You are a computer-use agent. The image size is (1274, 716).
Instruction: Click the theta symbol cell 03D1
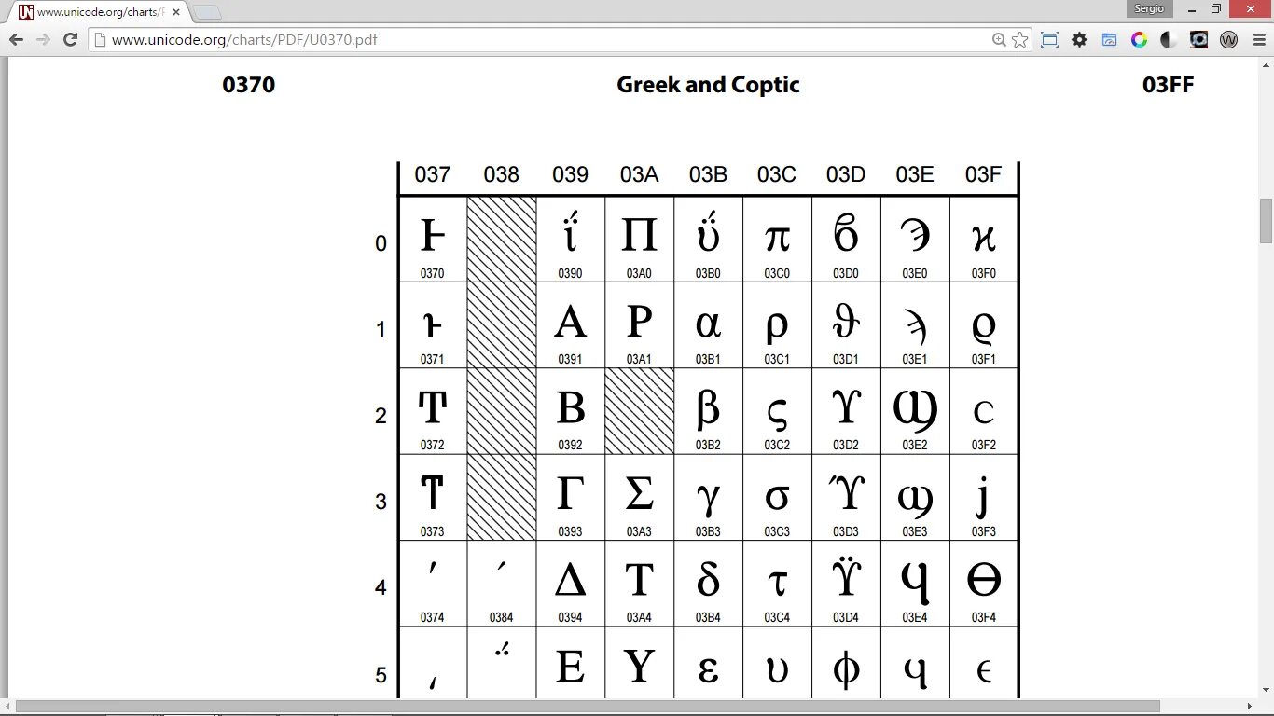(846, 324)
